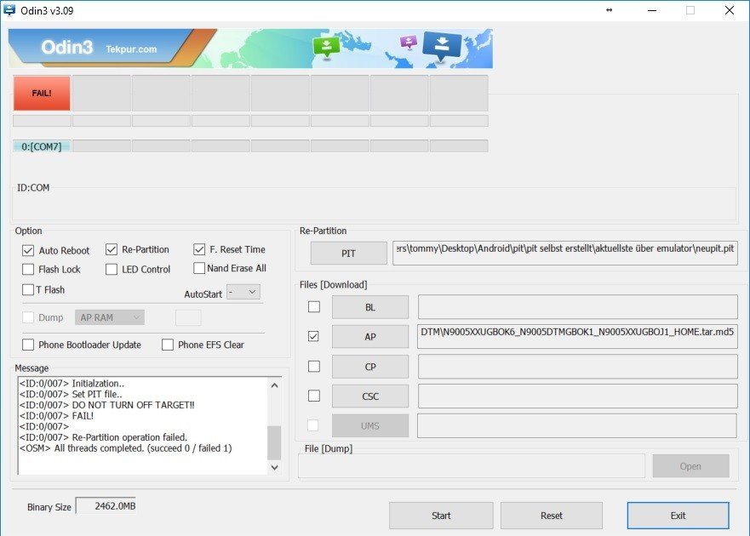750x536 pixels.
Task: Click the CP file browse button
Action: [370, 366]
